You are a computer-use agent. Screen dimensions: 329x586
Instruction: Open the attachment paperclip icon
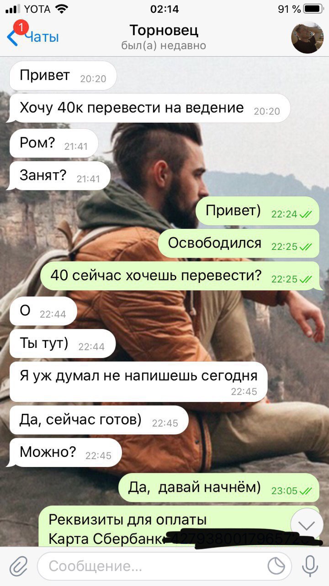(x=18, y=567)
